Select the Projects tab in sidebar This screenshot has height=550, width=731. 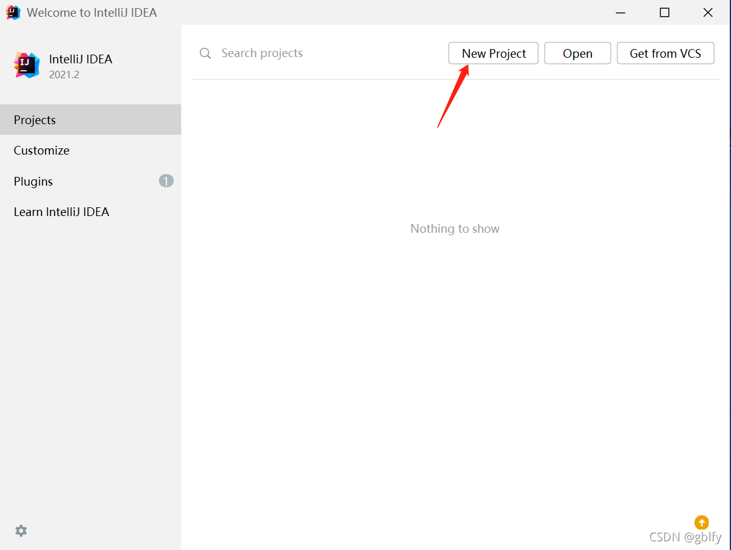[x=91, y=120]
